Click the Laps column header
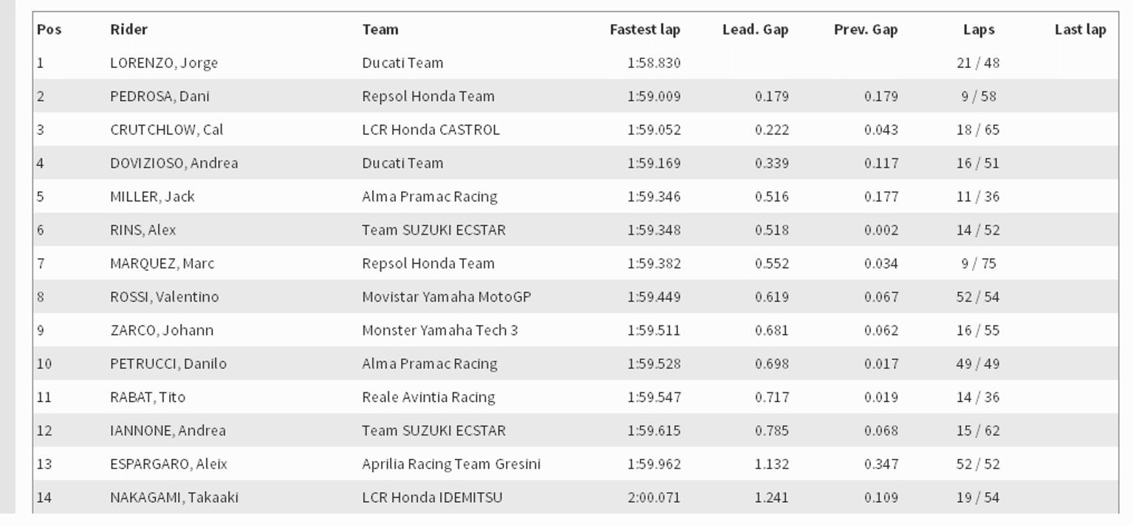This screenshot has height=526, width=1133. point(979,30)
